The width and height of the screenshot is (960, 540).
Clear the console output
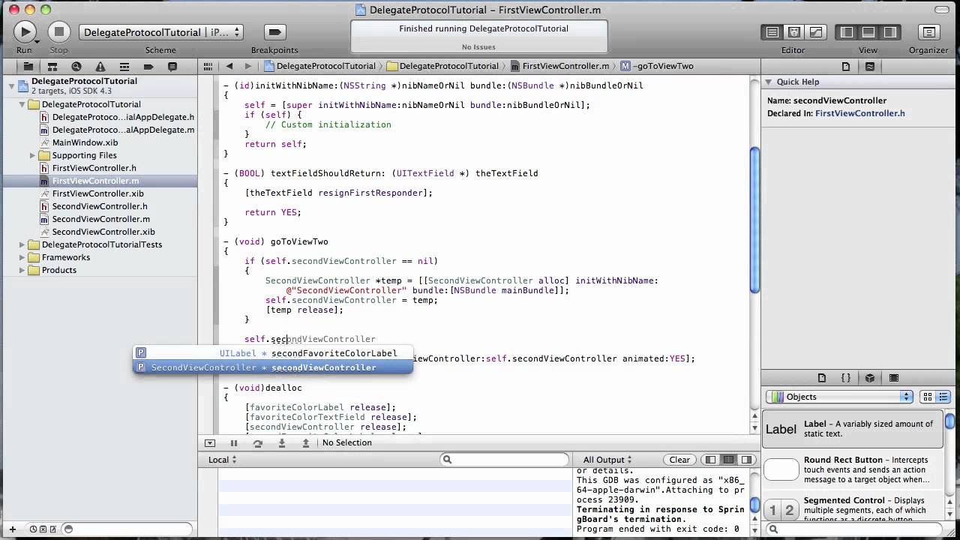679,460
